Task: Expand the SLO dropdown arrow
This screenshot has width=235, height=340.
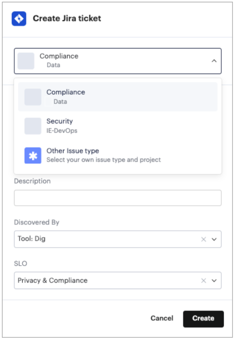Action: pos(214,280)
